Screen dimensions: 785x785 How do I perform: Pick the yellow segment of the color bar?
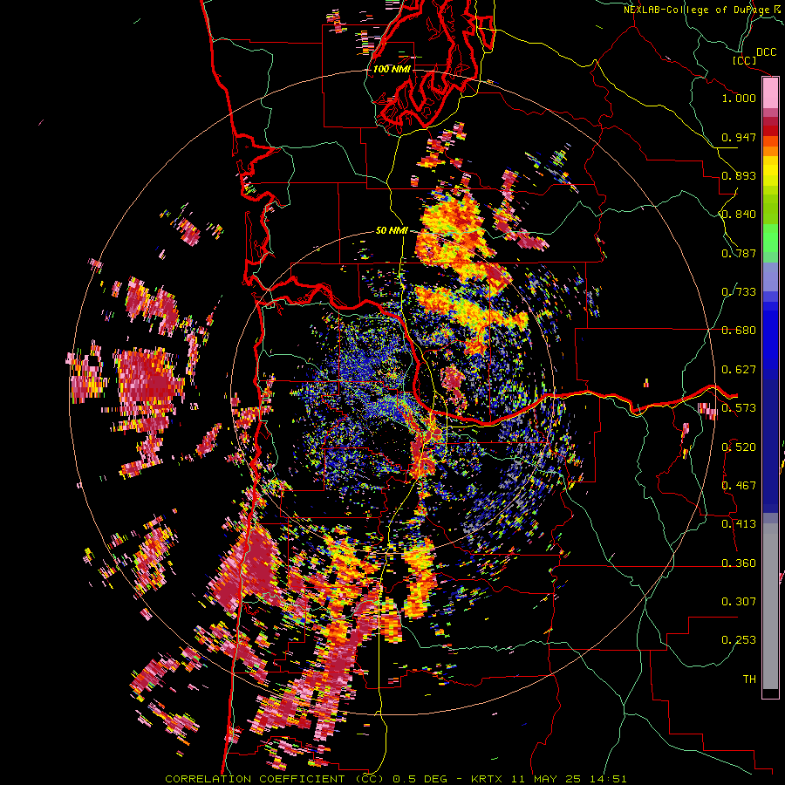point(770,170)
